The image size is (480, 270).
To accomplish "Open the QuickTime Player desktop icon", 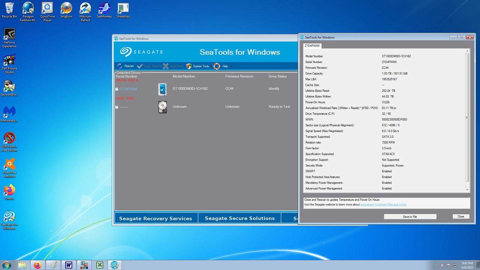I will pyautogui.click(x=47, y=12).
